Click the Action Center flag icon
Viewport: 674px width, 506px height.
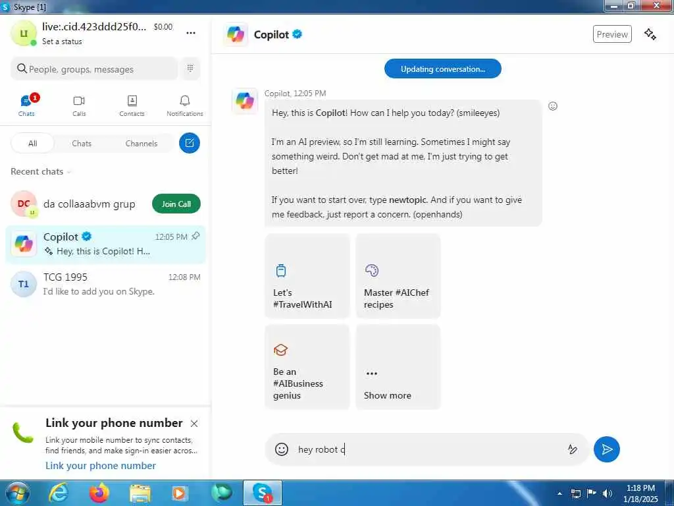592,493
